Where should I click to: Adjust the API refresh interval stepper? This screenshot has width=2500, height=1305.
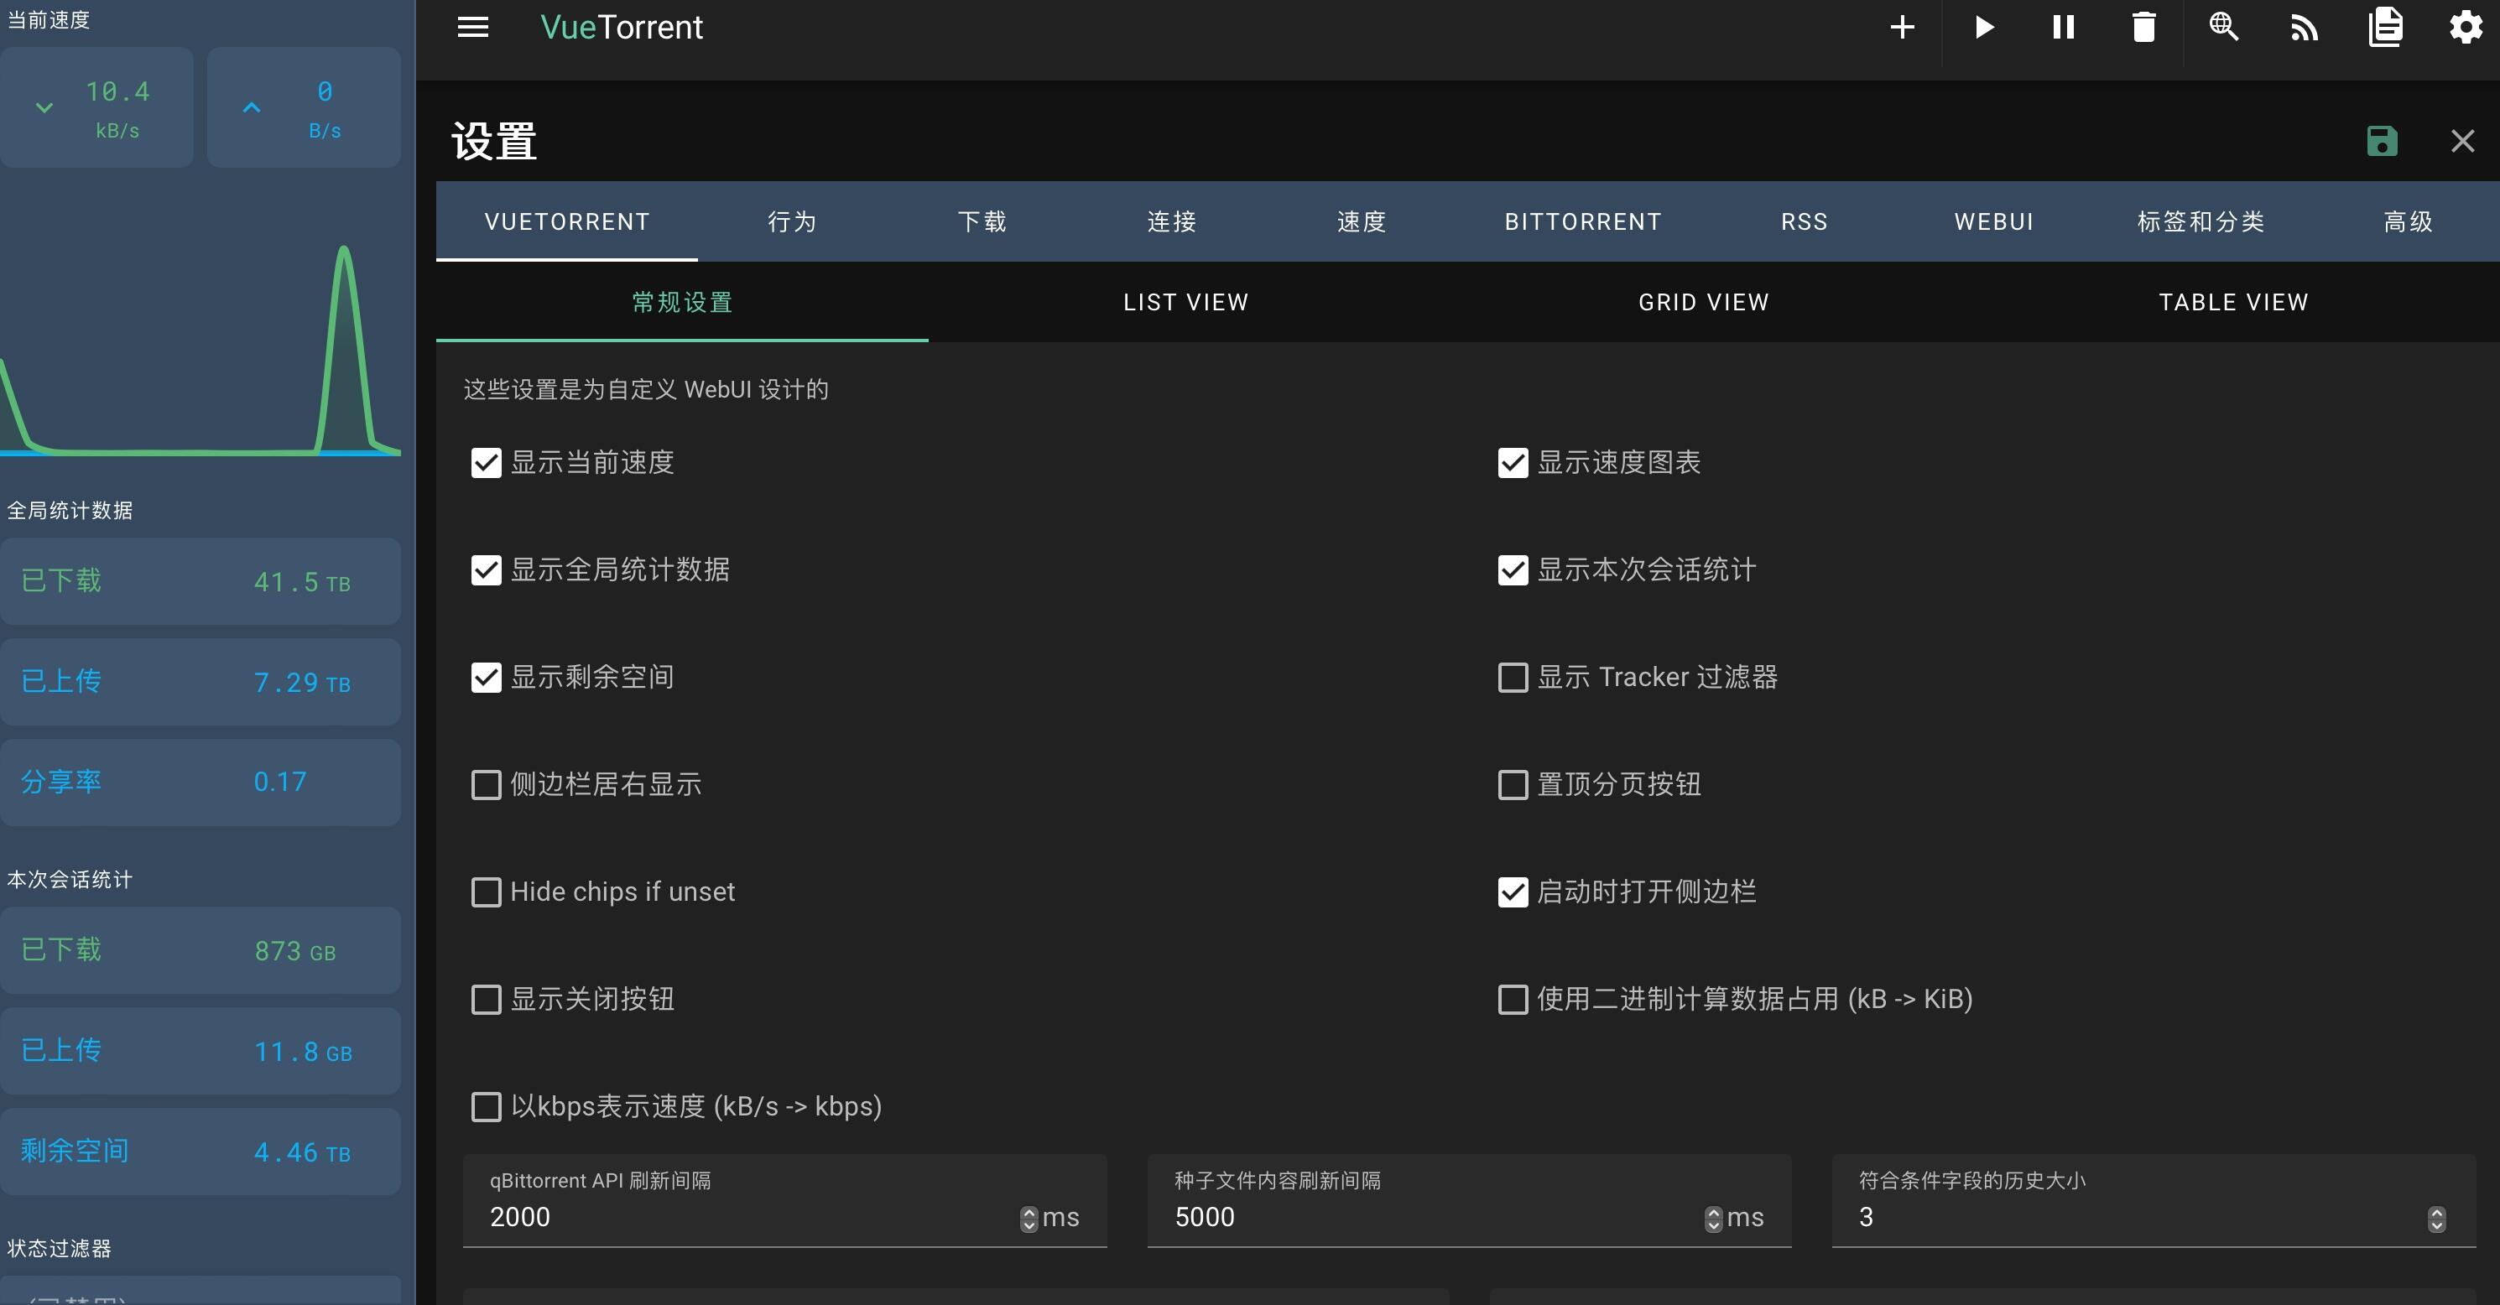pyautogui.click(x=1029, y=1219)
